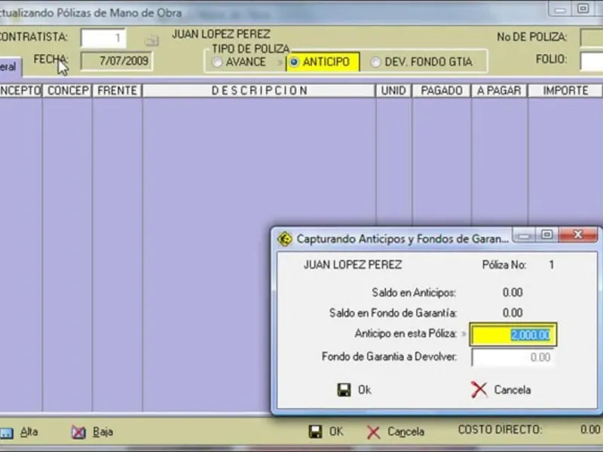
Task: Open the partially visible 'eral' tab
Action: click(x=11, y=67)
